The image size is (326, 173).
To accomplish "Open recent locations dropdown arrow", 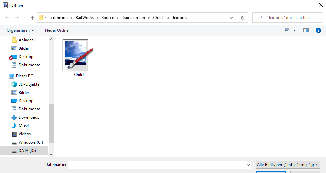I will pyautogui.click(x=25, y=18).
